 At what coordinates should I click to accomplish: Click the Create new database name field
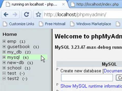87,78
